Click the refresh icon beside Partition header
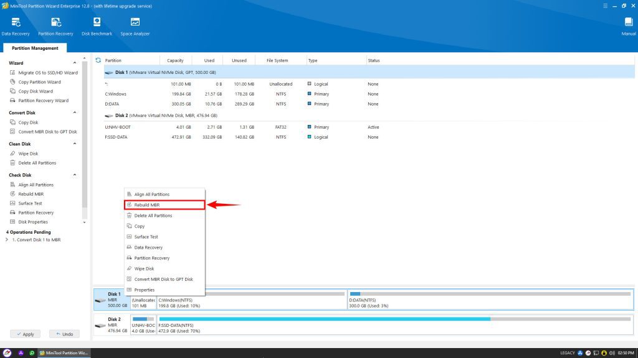The image size is (638, 358). pos(98,60)
